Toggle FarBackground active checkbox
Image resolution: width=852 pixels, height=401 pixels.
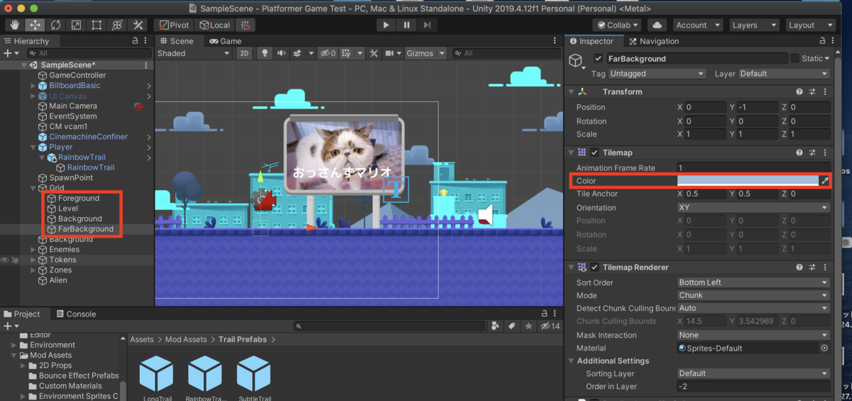click(x=599, y=59)
